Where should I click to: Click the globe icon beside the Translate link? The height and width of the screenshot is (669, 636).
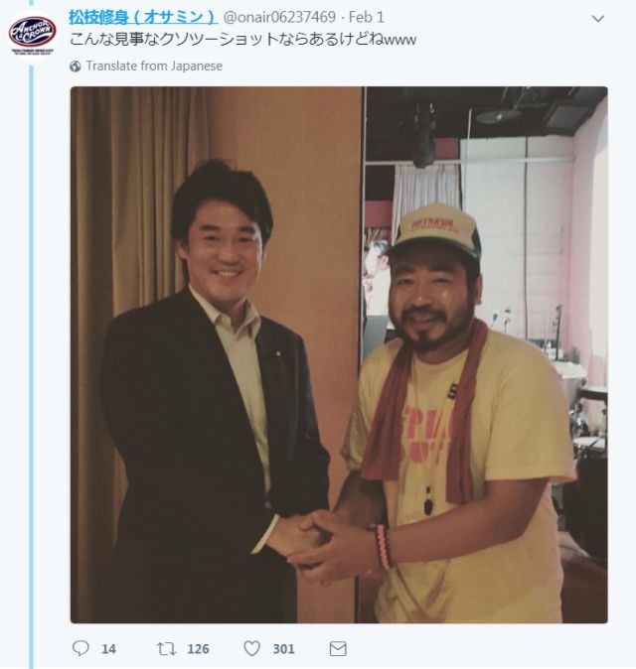(x=76, y=67)
